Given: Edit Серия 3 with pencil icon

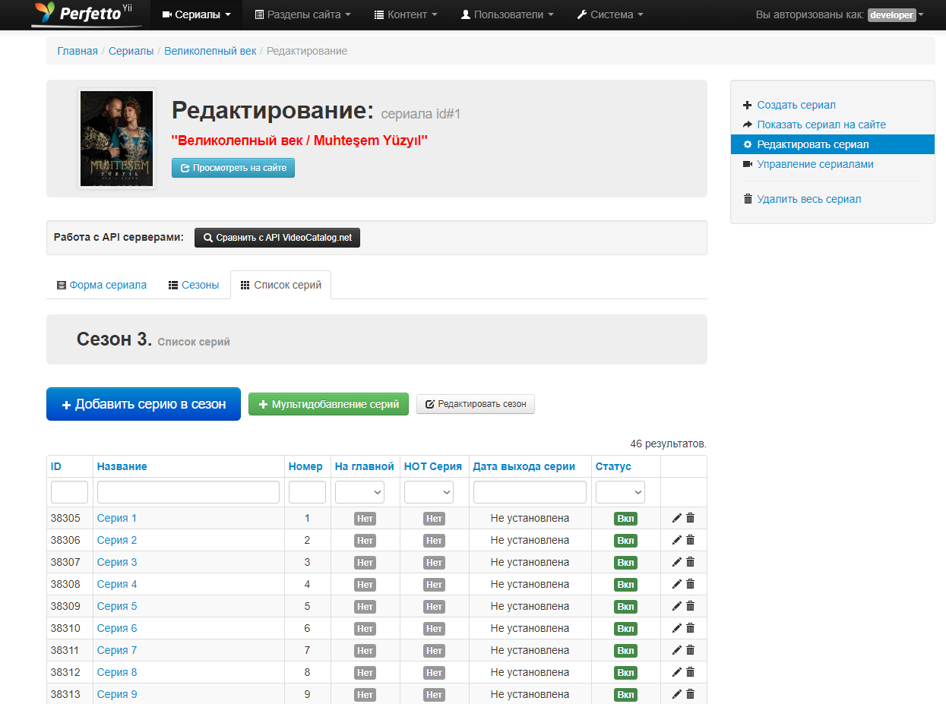Looking at the screenshot, I should pyautogui.click(x=677, y=562).
